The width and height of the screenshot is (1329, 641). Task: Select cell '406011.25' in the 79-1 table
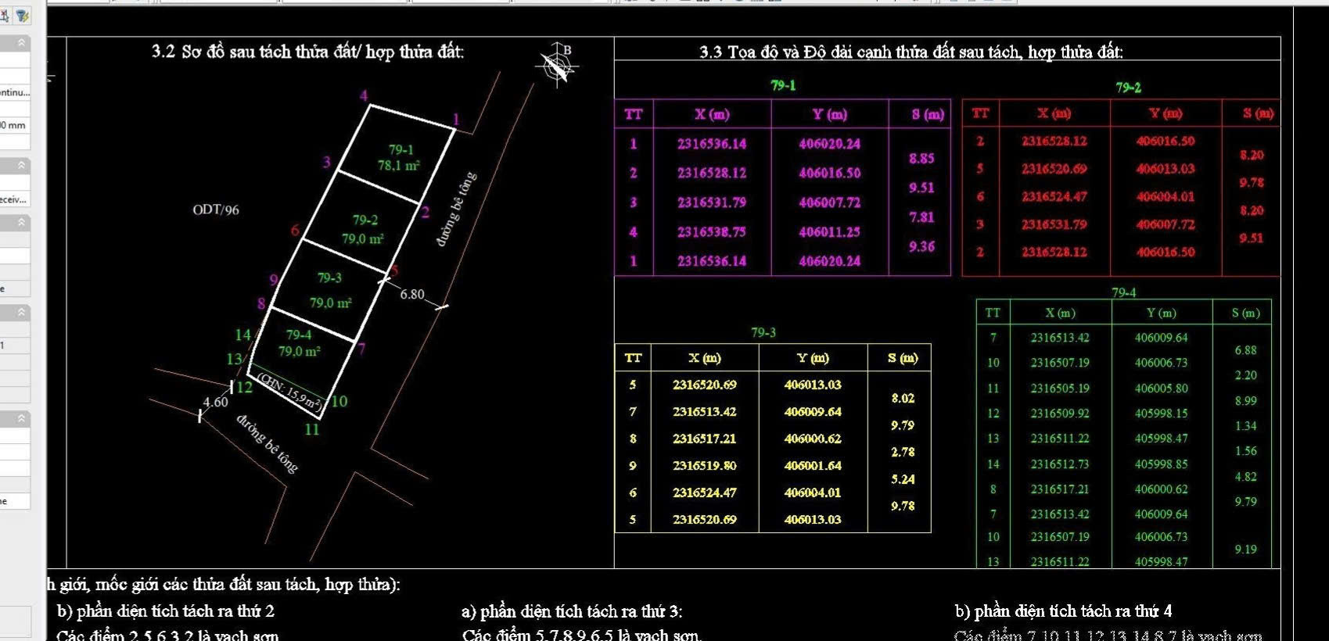[x=829, y=231]
